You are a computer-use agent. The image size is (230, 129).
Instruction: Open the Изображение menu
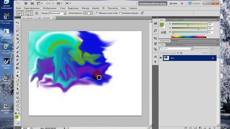(50, 8)
